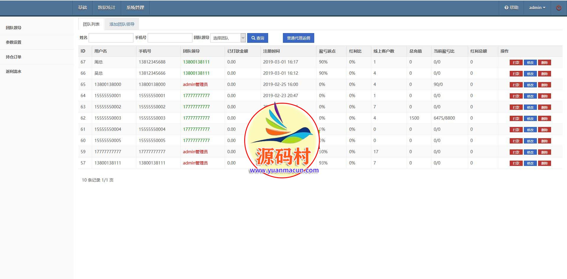The width and height of the screenshot is (567, 279).
Task: Click into the 姓名 input field
Action: (x=111, y=38)
